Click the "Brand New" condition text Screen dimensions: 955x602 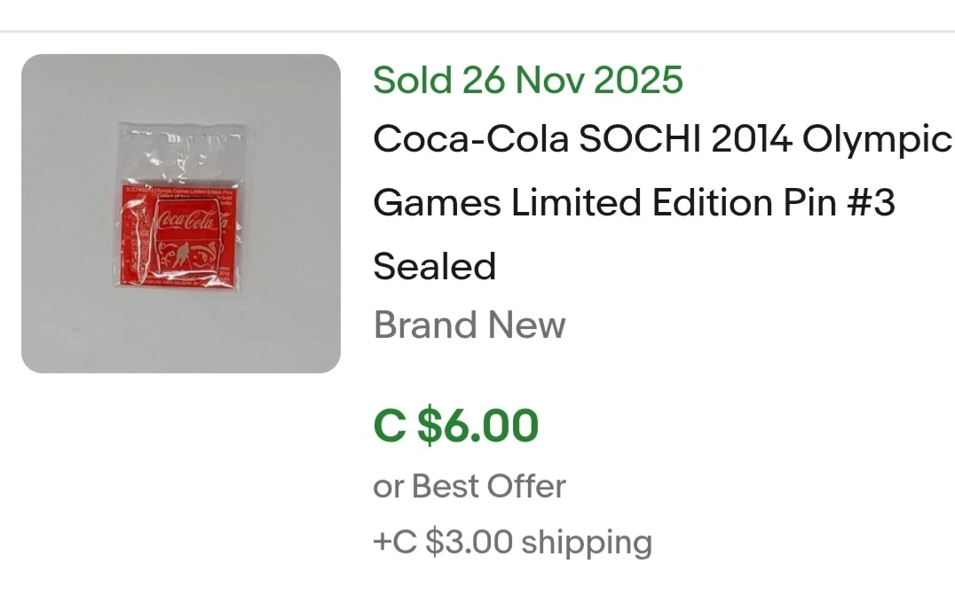click(x=470, y=325)
